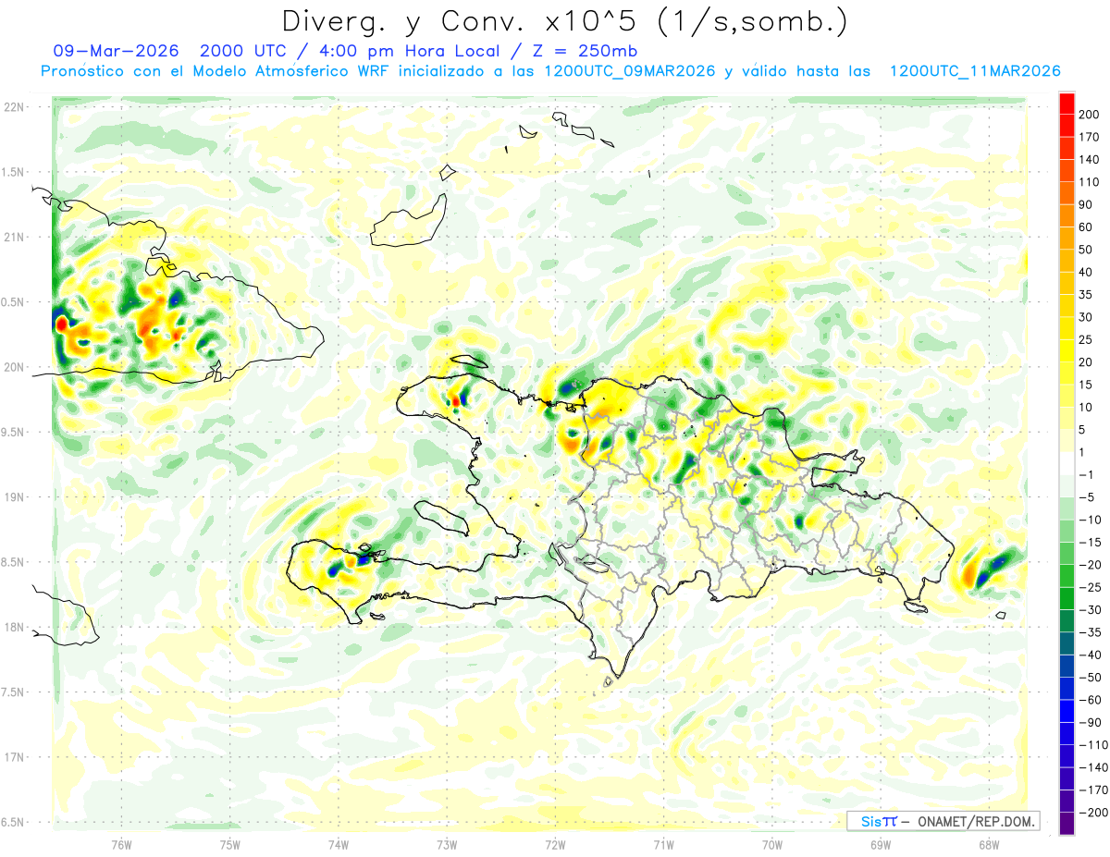Click the '76W' longitude label
Viewport: 1110px width, 857px height.
pyautogui.click(x=121, y=845)
